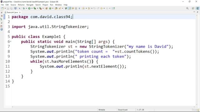This screenshot has width=200, height=112.
Task: Open the Help menu
Action: pos(65,5)
